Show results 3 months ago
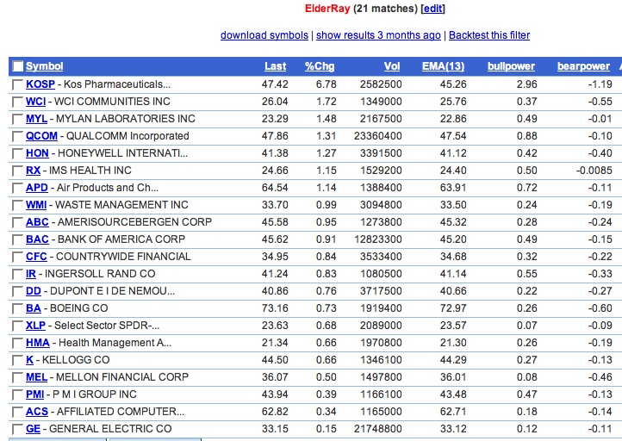Image resolution: width=622 pixels, height=441 pixels. coord(378,35)
